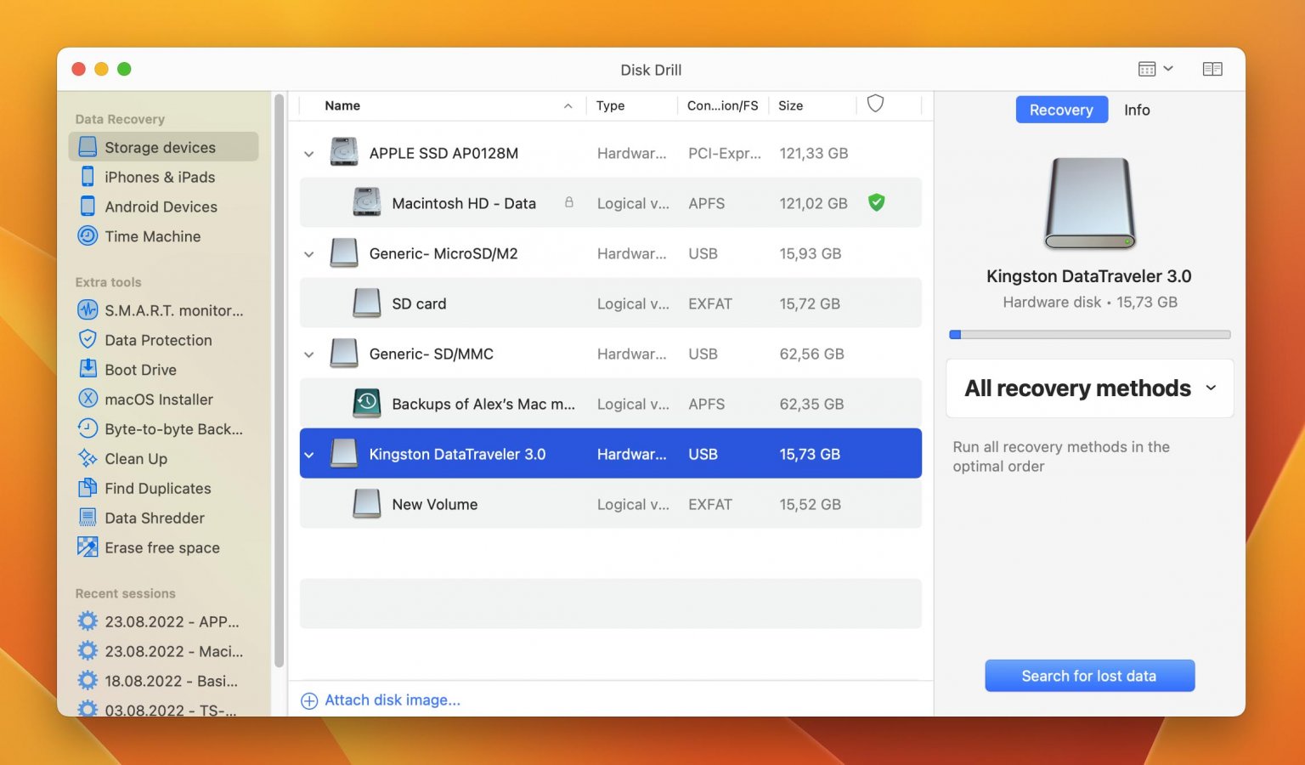This screenshot has height=765, width=1305.
Task: Open Find Duplicates tool
Action: pyautogui.click(x=157, y=489)
